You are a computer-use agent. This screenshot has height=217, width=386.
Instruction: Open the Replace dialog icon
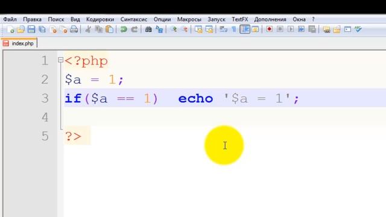click(159, 30)
